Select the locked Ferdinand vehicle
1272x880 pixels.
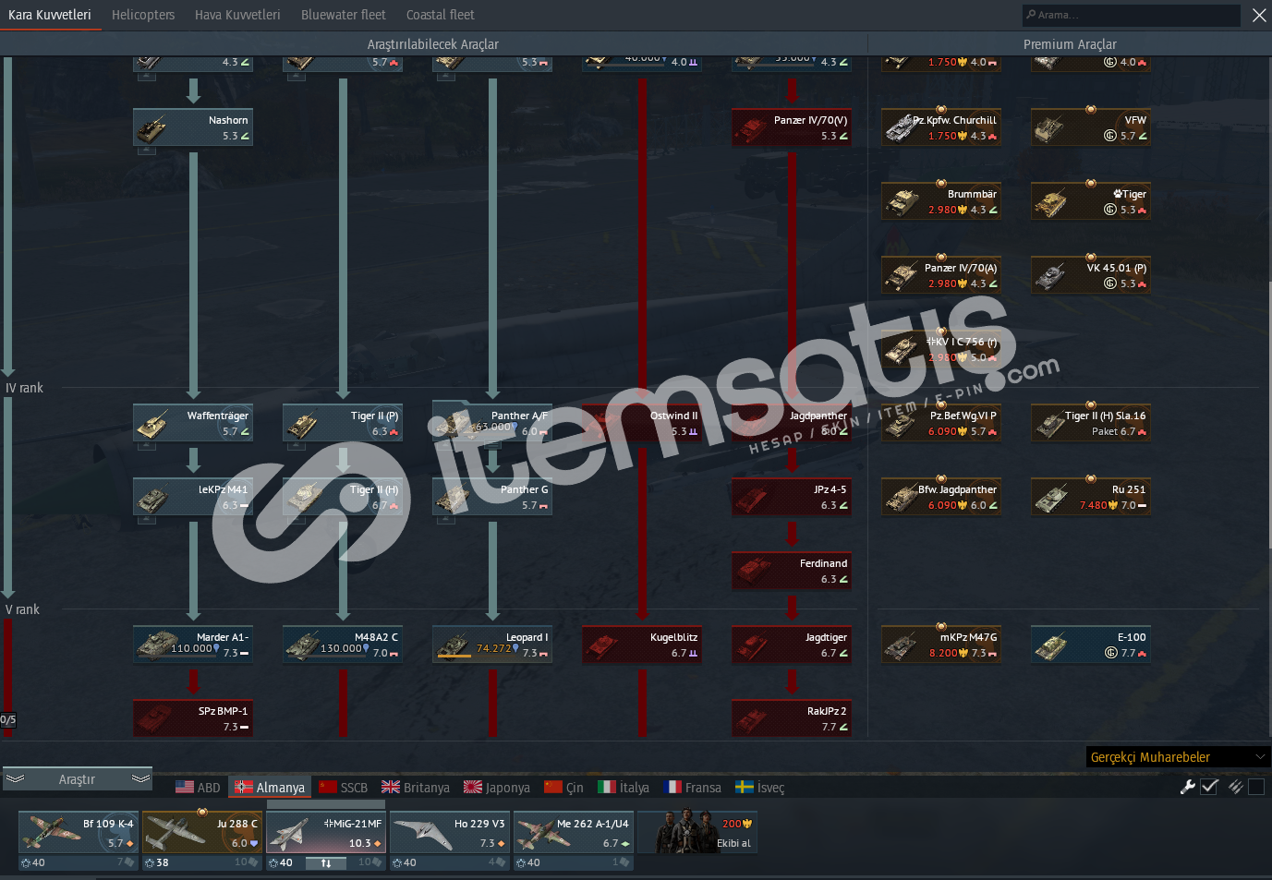click(792, 571)
